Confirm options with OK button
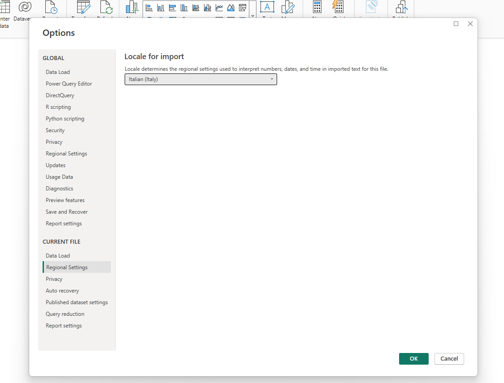 [x=414, y=359]
